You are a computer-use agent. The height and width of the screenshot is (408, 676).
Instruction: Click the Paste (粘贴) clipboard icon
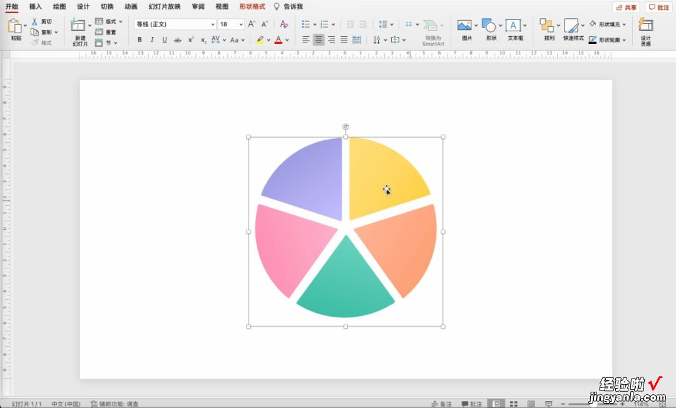tap(14, 26)
